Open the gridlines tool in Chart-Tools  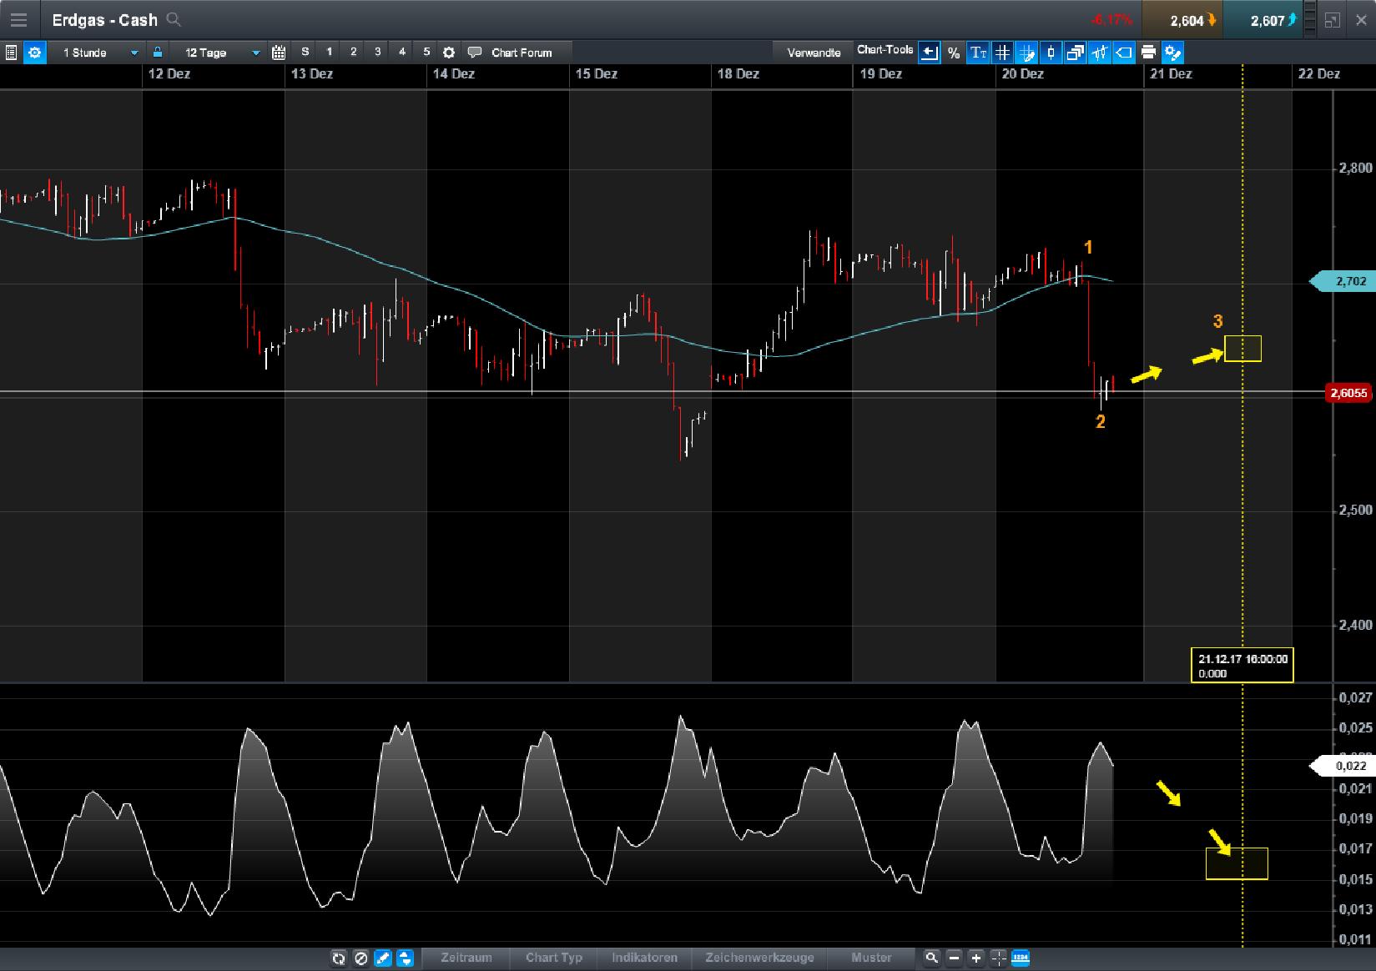coord(1001,53)
